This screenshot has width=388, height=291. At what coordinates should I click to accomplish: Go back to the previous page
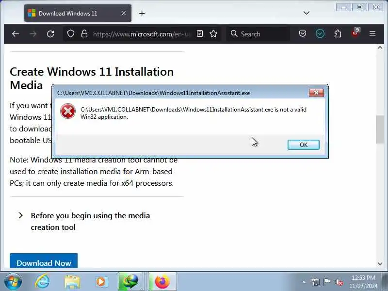click(x=16, y=33)
